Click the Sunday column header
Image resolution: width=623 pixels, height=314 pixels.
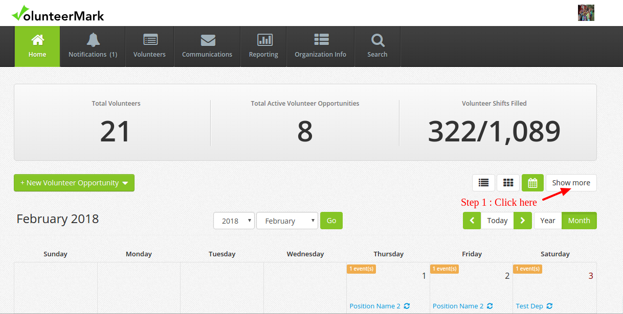click(x=55, y=254)
